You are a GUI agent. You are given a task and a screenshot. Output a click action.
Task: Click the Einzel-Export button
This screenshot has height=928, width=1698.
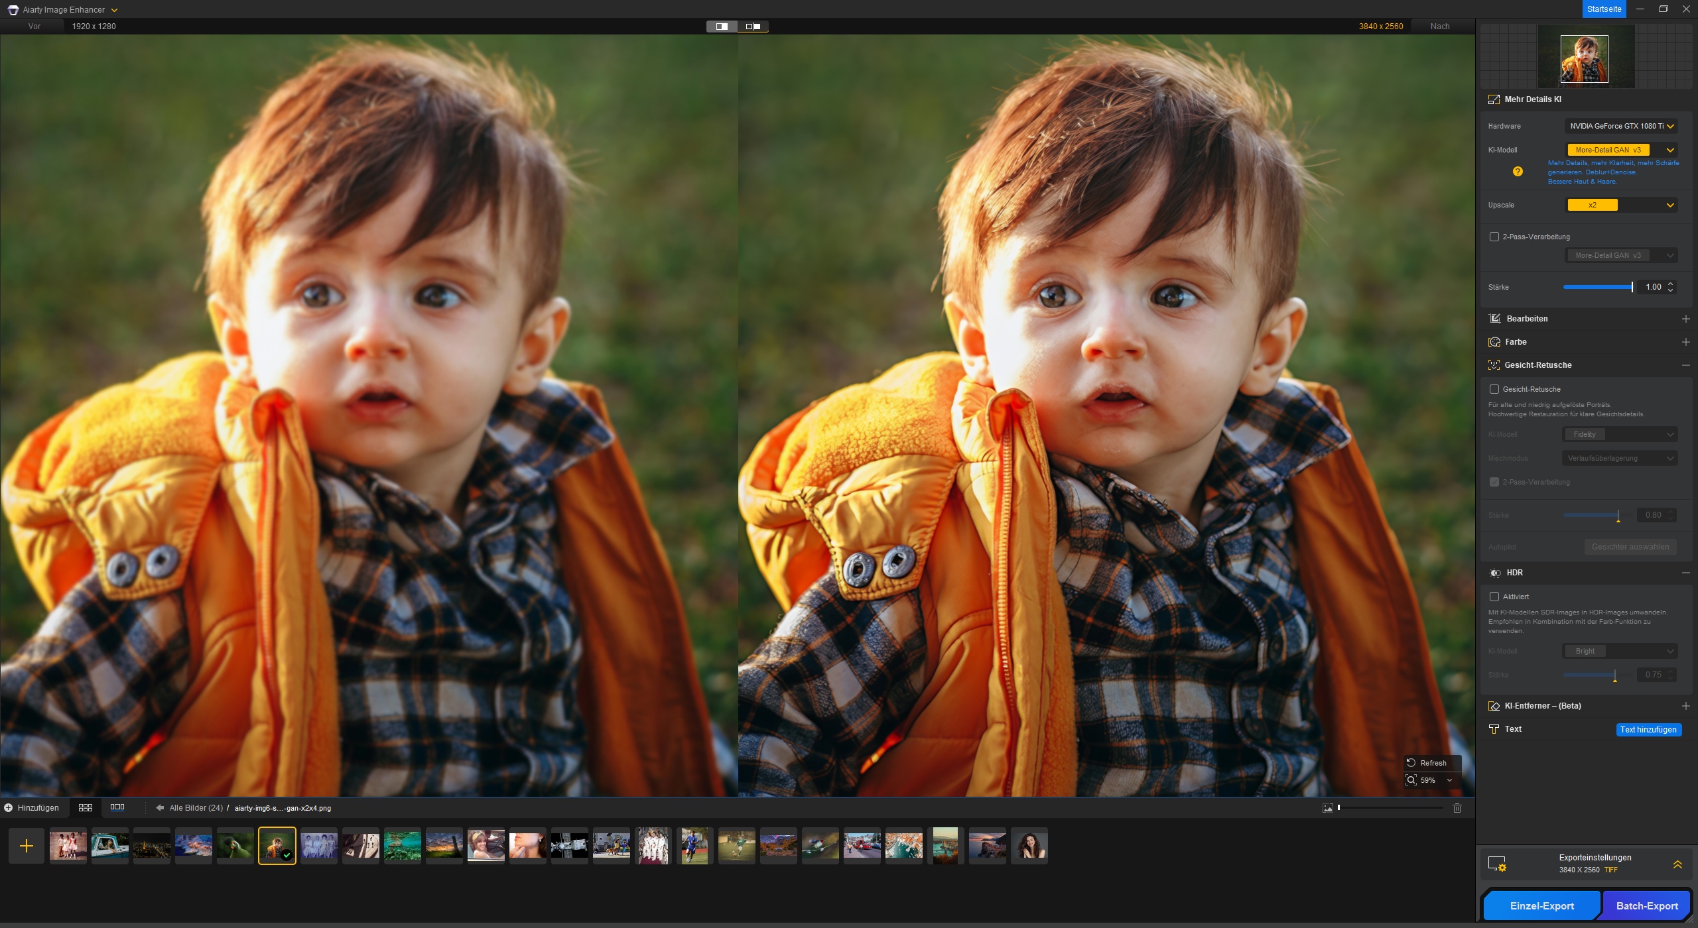pos(1541,906)
